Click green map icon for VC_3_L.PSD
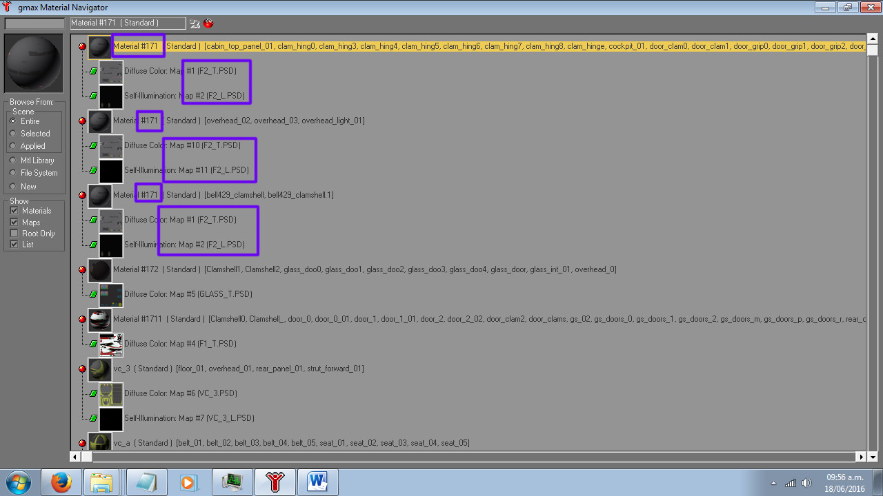The width and height of the screenshot is (883, 496). pos(93,418)
